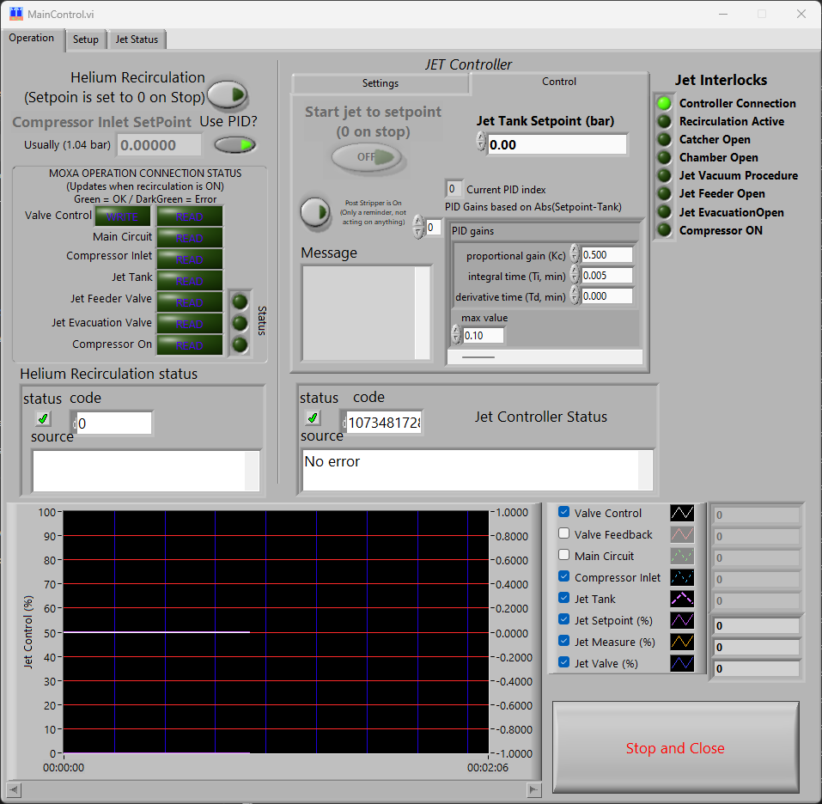
Task: Click the Compressor ON interlock LED
Action: coord(664,229)
